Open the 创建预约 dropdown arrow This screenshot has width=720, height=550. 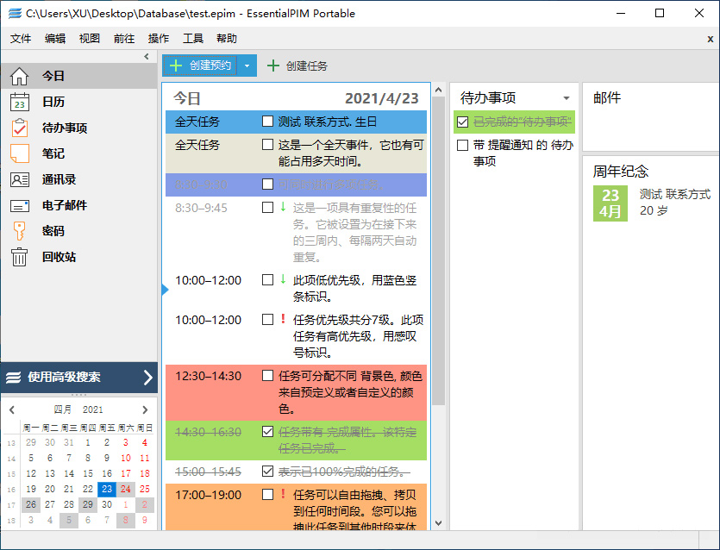[x=247, y=66]
